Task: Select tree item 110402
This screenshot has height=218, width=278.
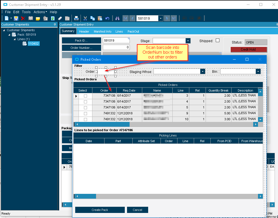Action: click(33, 44)
